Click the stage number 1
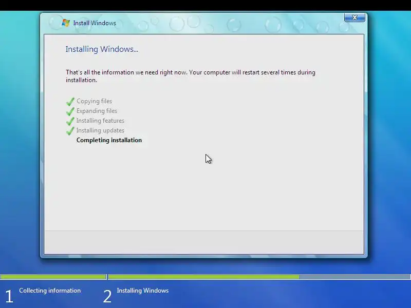Viewport: 411px width, 308px height. [x=9, y=297]
